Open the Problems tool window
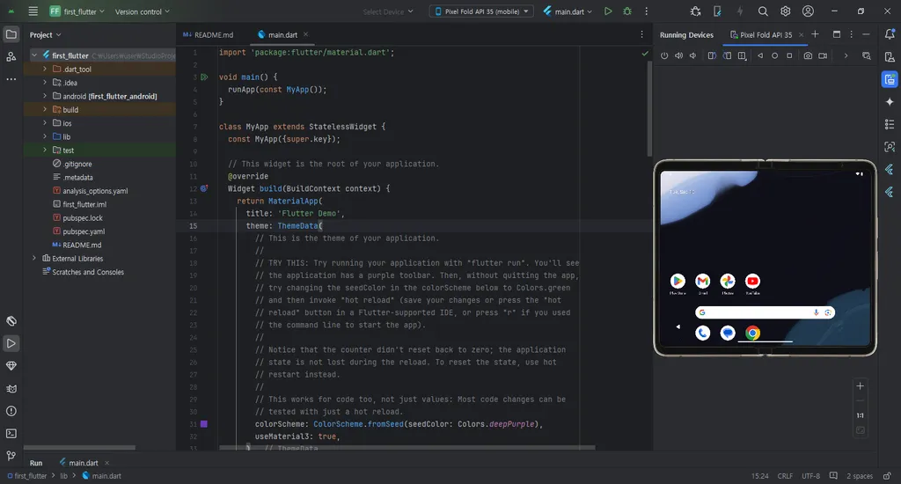901x484 pixels. (x=11, y=411)
